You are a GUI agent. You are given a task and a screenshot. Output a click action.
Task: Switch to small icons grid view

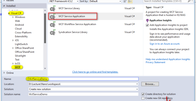[125, 1]
